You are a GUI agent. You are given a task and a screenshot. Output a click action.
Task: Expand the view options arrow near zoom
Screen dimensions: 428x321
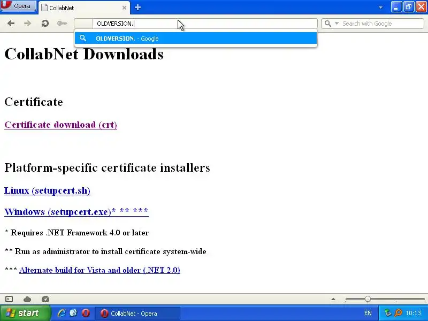click(x=333, y=299)
